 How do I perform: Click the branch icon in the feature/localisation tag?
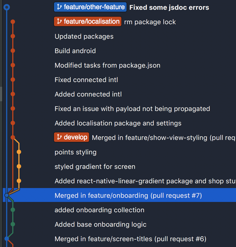60,21
